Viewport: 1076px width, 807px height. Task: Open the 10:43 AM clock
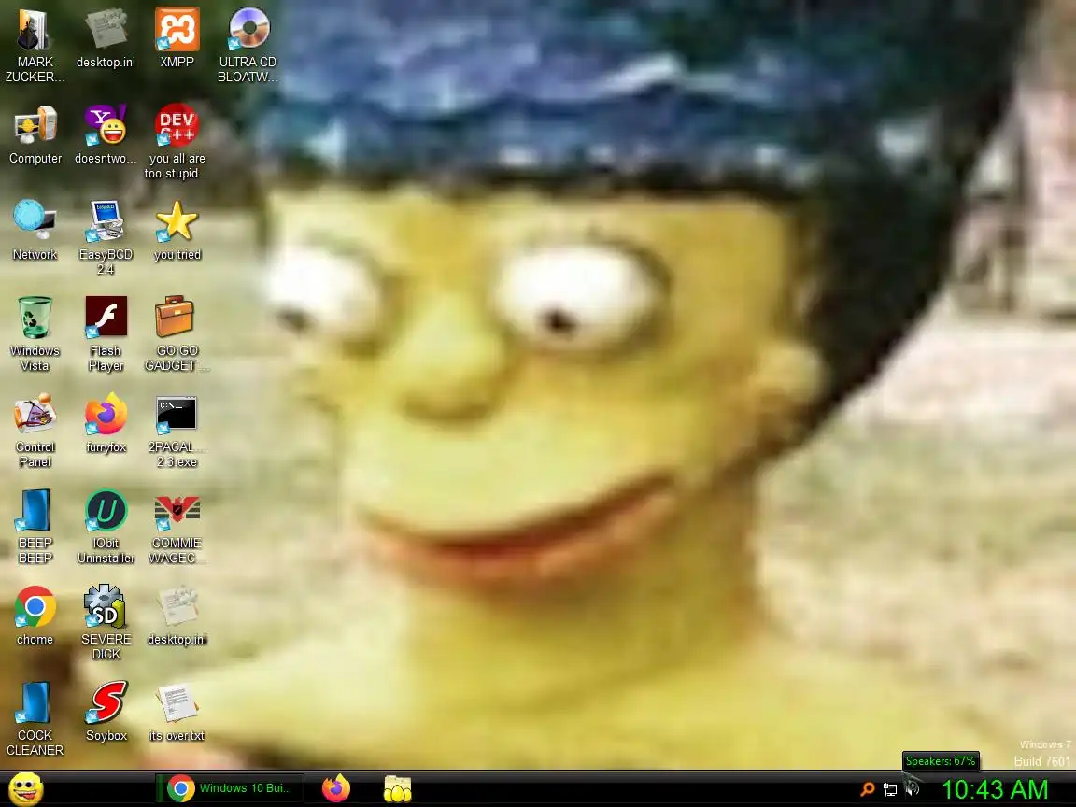pos(995,789)
